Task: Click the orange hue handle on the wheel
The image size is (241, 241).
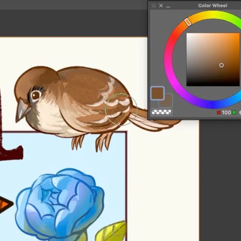Action: 187,22
